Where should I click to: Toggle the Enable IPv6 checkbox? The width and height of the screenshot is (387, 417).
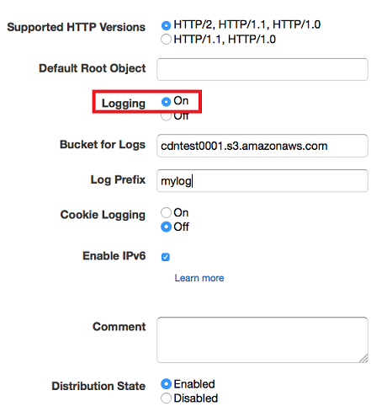pyautogui.click(x=166, y=257)
